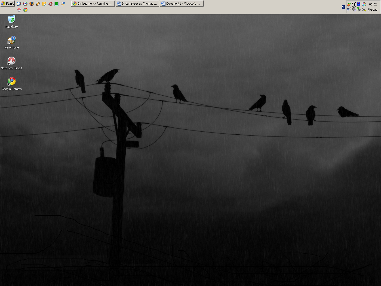The image size is (381, 286).
Task: Switch to Dokument1 Microsoft Word window
Action: (182, 4)
